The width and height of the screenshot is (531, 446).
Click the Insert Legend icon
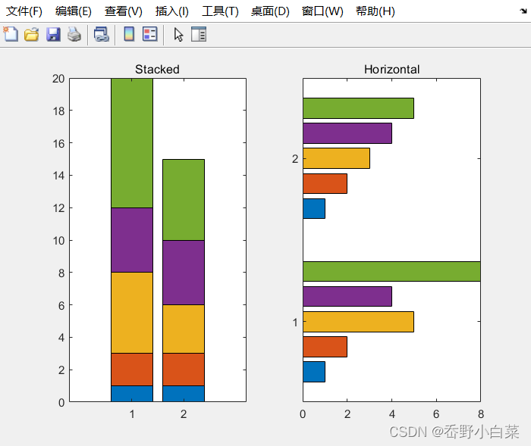coord(149,34)
